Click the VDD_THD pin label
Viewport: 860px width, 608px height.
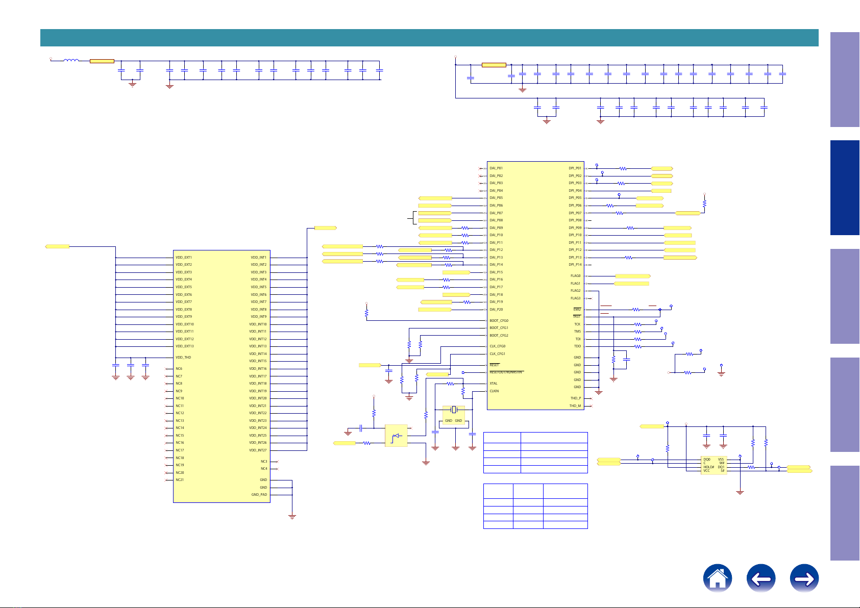point(183,358)
